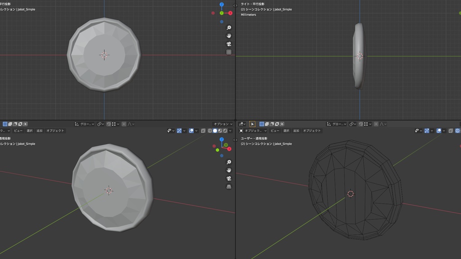Open オブジェクト menu in solid viewport header

55,131
